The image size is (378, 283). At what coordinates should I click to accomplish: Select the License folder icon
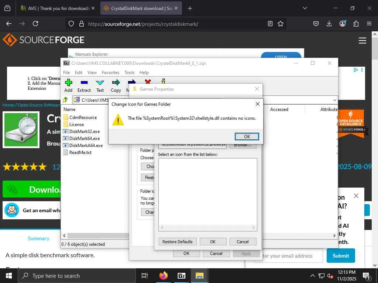(x=66, y=125)
